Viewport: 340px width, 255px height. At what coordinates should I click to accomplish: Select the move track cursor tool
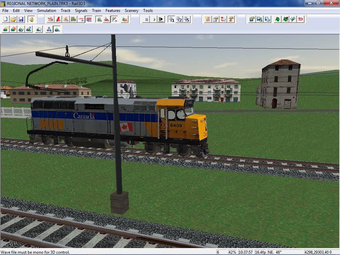point(223,19)
